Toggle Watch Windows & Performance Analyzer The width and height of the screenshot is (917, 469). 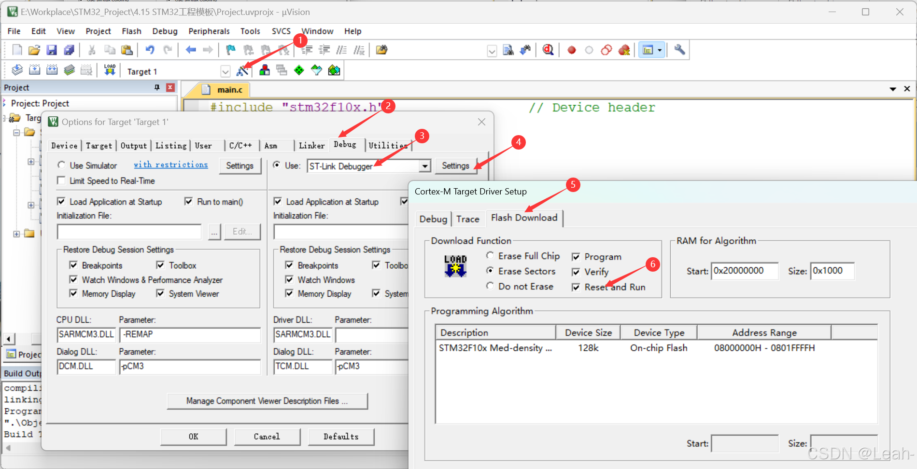[x=73, y=279]
